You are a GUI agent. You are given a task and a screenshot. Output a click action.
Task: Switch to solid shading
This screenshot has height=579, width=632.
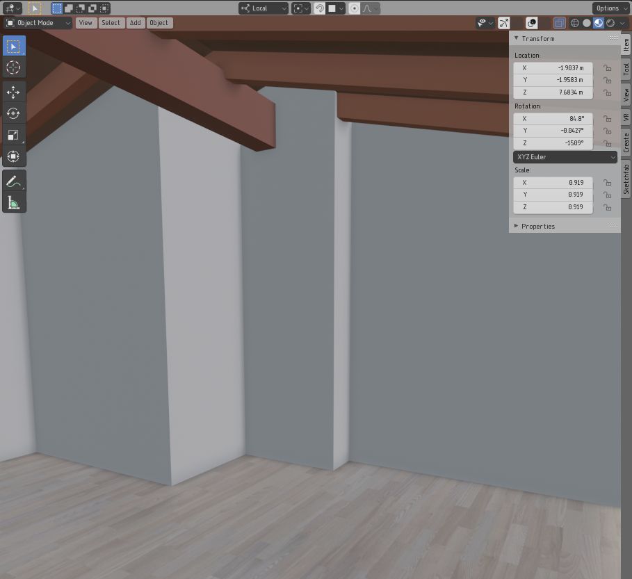(587, 23)
